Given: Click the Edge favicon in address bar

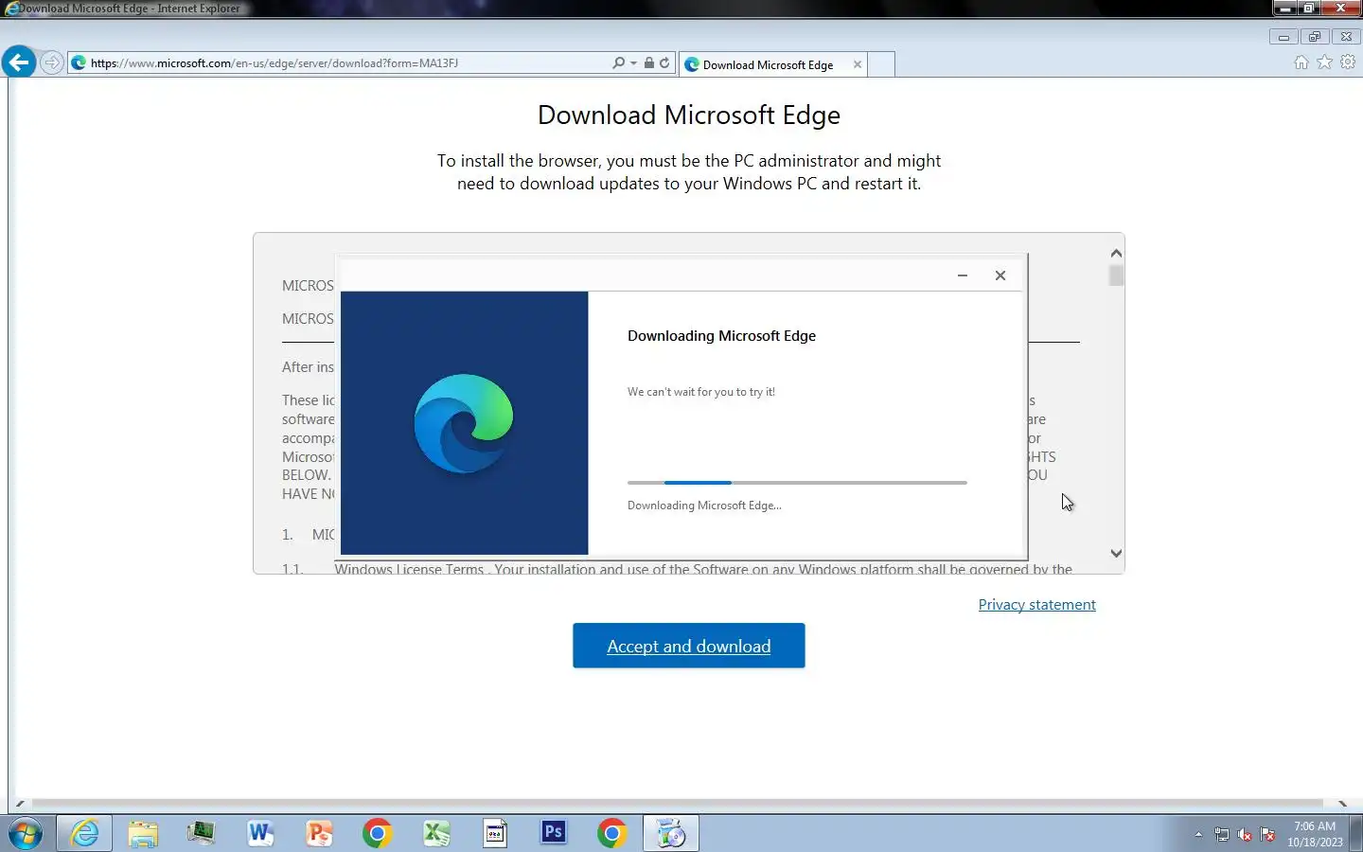Looking at the screenshot, I should coord(79,62).
